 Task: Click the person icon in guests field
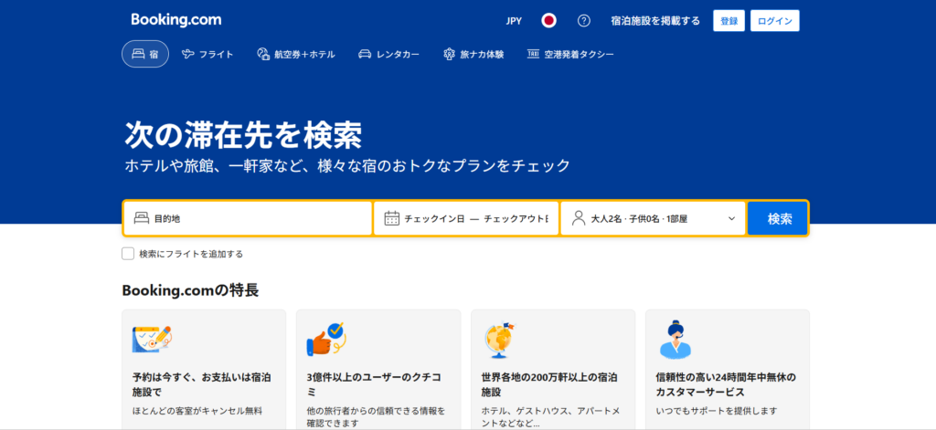(x=578, y=218)
